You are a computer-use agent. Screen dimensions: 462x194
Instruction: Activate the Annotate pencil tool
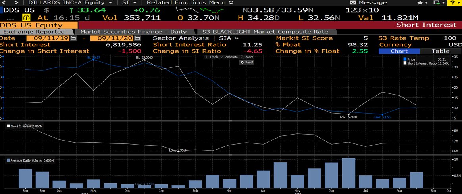[x=229, y=57]
